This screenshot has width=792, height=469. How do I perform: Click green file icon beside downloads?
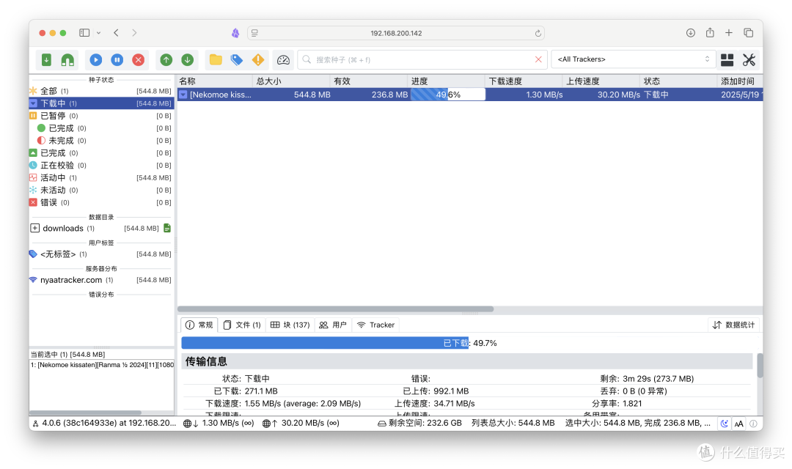tap(167, 228)
